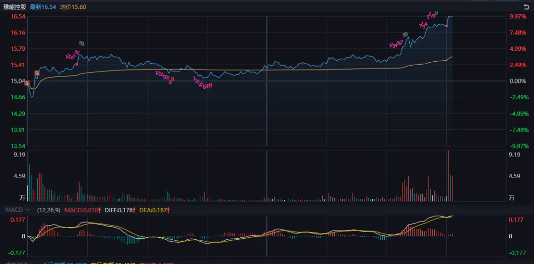Click the stock name 豫能控股

pos(15,7)
